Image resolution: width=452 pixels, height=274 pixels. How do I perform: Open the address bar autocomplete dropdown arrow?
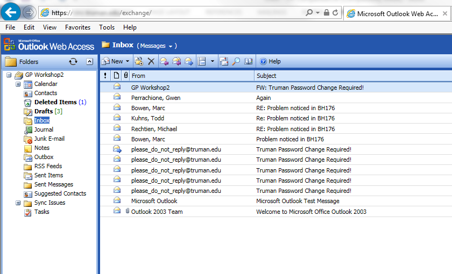click(x=317, y=13)
